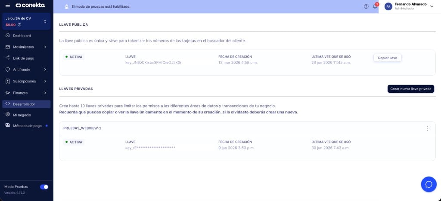Click the public key value text
The width and height of the screenshot is (441, 201).
coord(153,63)
